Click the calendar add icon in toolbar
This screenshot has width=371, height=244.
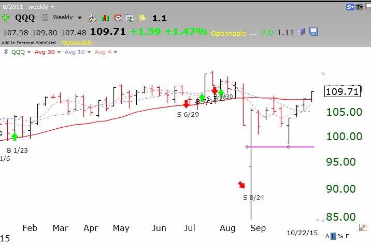point(130,18)
